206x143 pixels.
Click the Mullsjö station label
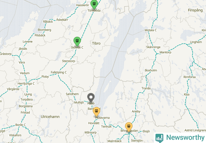79,102
